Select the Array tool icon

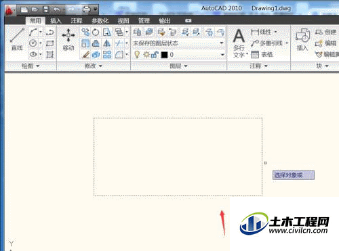pos(107,54)
